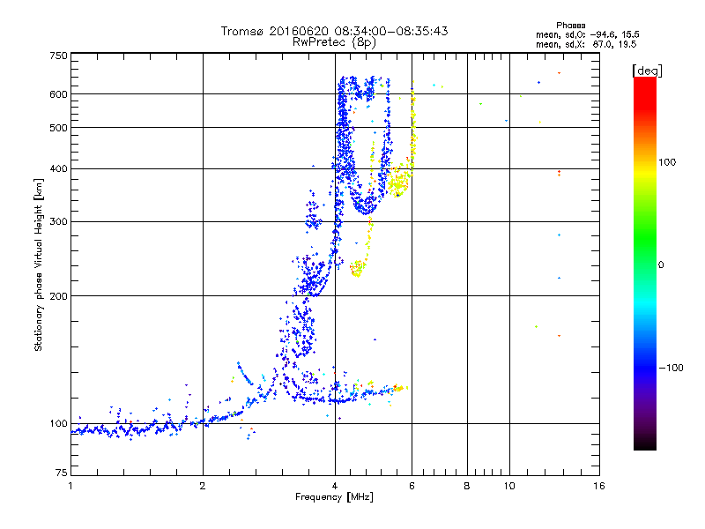Click the x-axis tick label '10'
Viewport: 705px width, 529px height.
pos(509,486)
